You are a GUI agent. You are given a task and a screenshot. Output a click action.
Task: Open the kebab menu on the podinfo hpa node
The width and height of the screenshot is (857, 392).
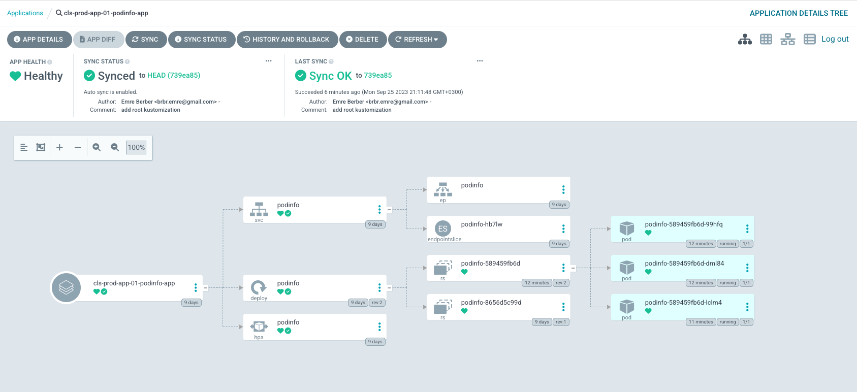(379, 326)
